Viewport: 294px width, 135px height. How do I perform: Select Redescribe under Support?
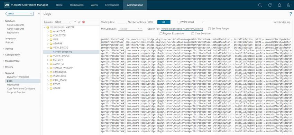click(13, 85)
